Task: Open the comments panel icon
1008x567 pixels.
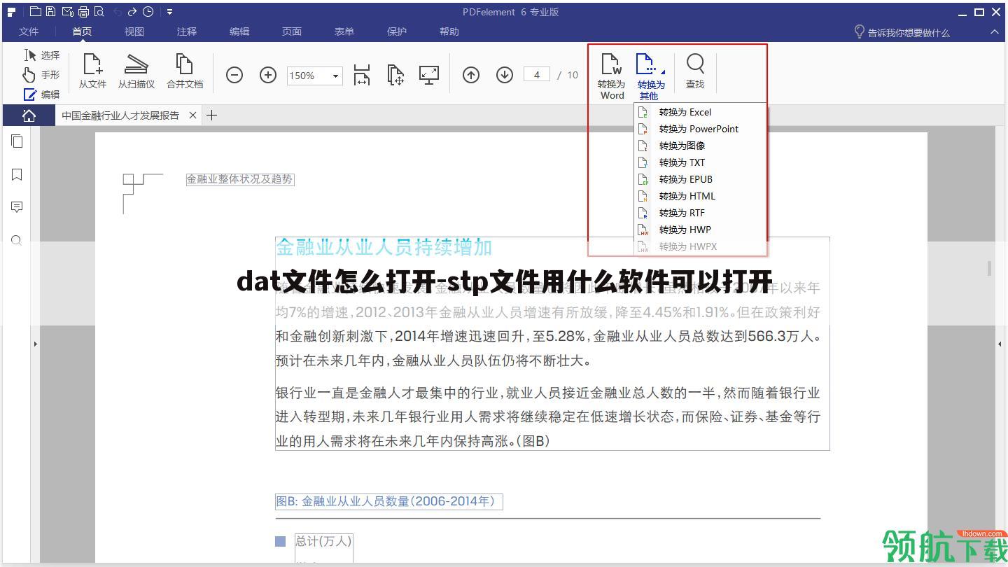Action: (17, 207)
